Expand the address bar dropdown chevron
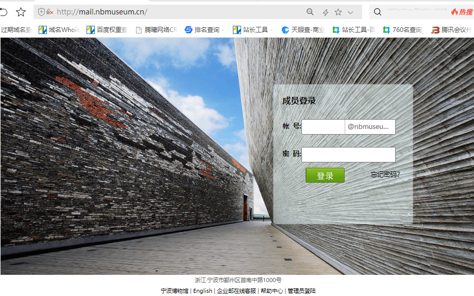 click(x=351, y=12)
